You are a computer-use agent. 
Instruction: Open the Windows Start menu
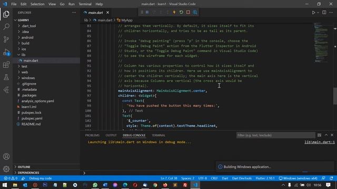(5, 185)
